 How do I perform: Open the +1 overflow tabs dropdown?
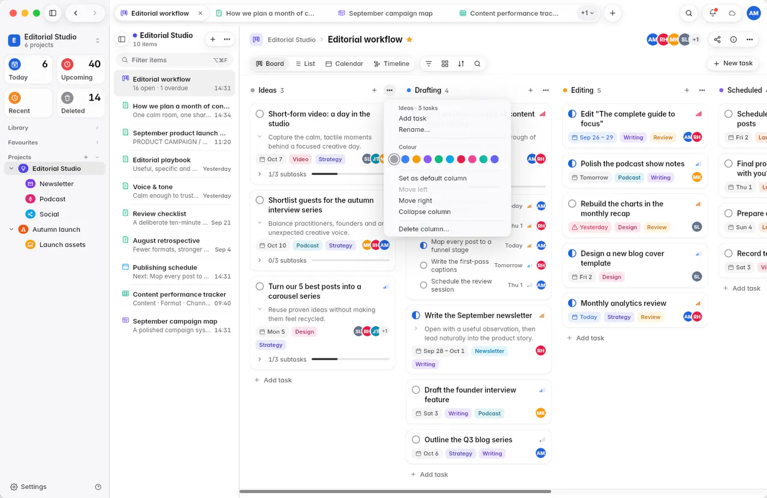click(x=588, y=13)
